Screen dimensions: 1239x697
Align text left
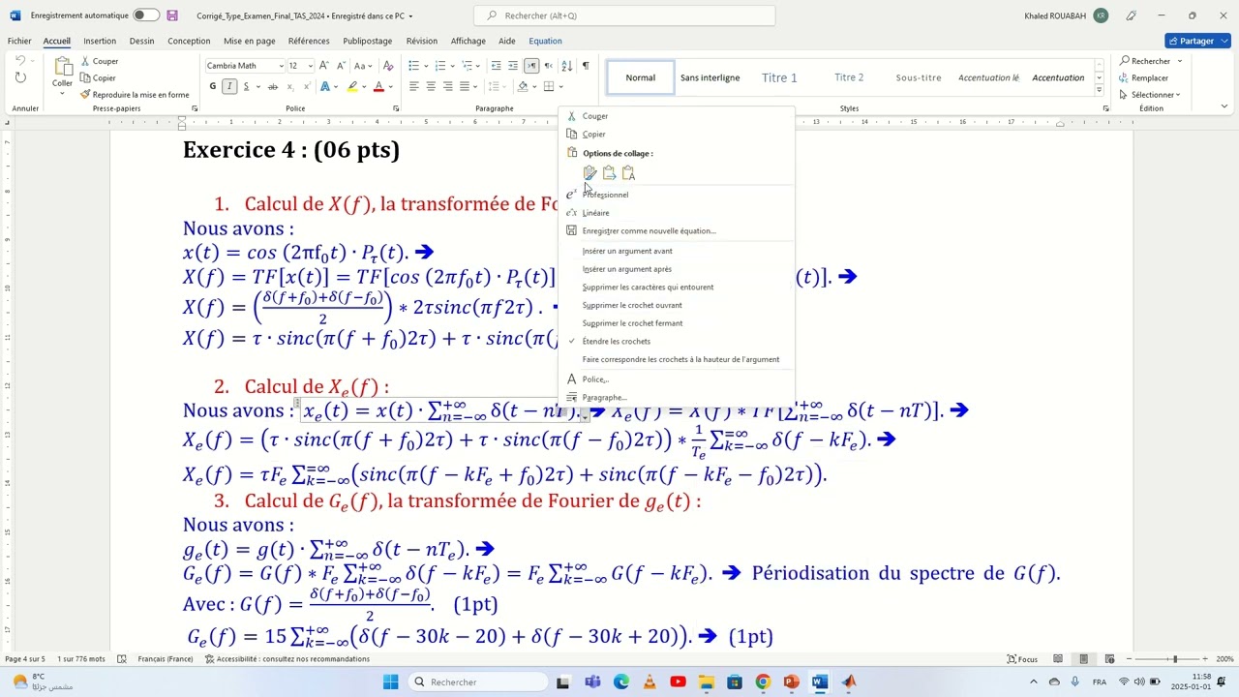point(413,86)
